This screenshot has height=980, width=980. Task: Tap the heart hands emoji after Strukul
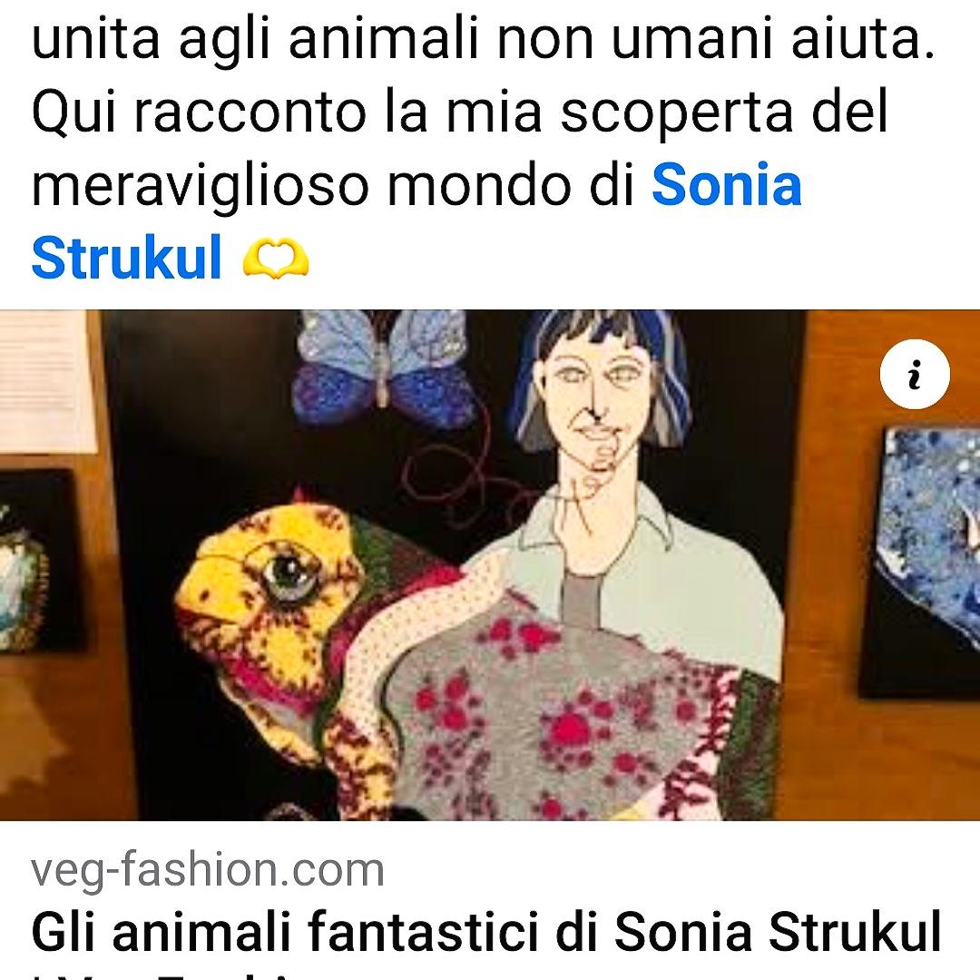click(x=275, y=259)
